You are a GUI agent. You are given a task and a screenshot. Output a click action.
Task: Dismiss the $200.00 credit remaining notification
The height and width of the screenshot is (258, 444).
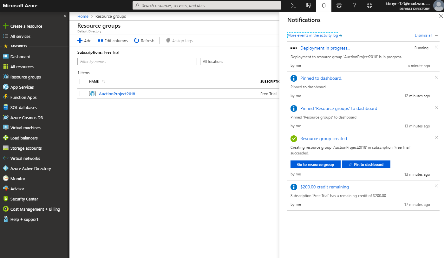coord(436,186)
